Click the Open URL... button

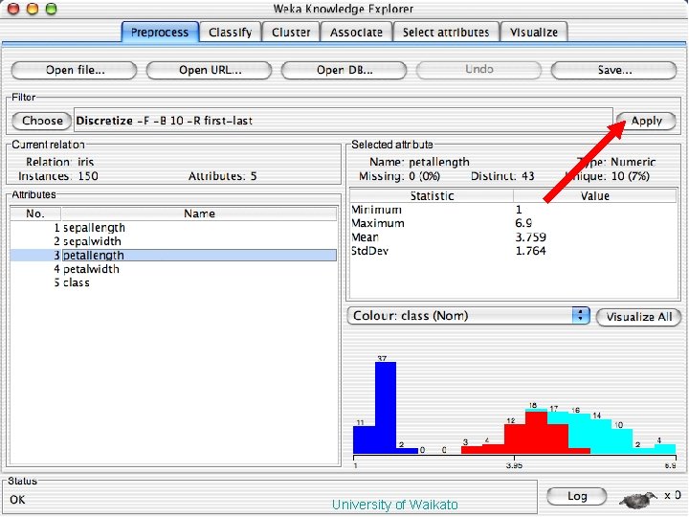tap(210, 70)
